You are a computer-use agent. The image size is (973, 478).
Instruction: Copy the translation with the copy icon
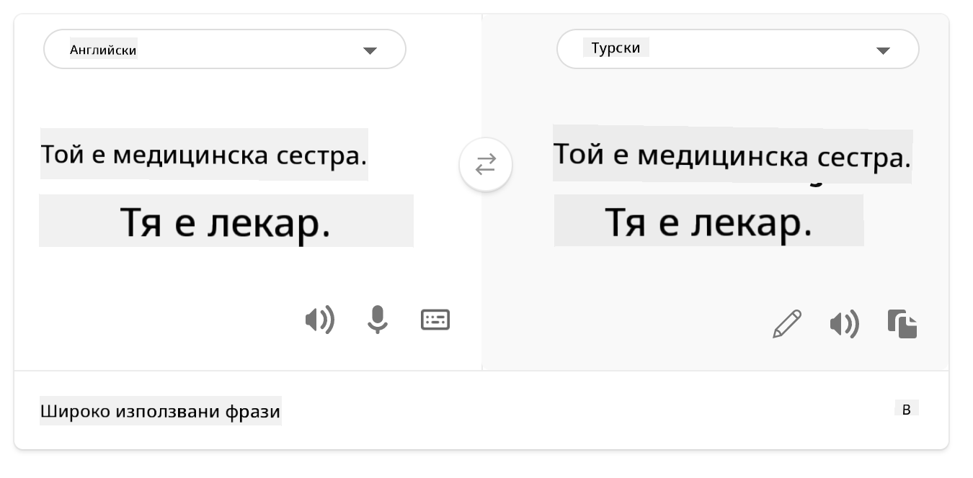point(902,324)
